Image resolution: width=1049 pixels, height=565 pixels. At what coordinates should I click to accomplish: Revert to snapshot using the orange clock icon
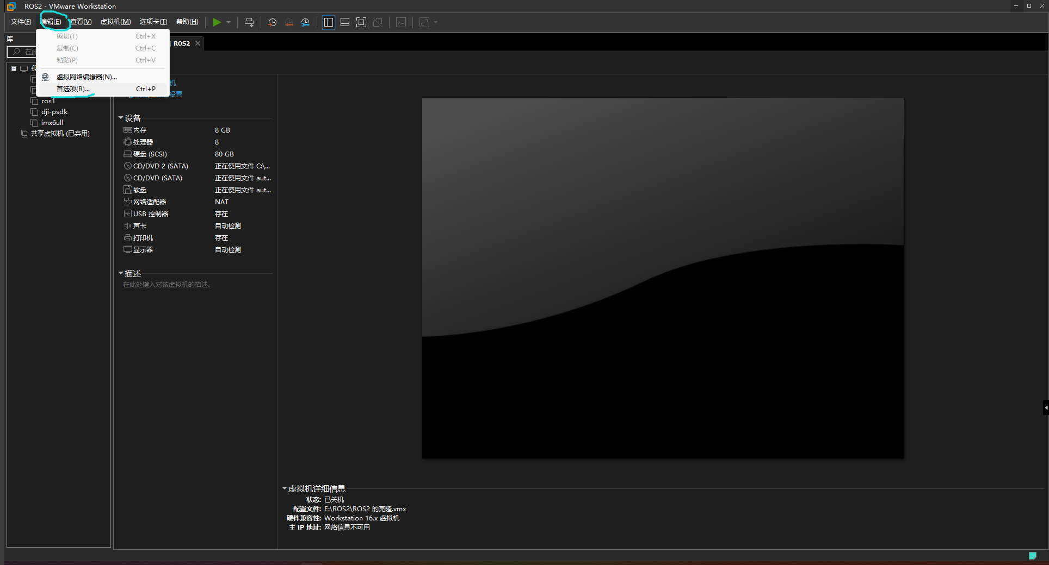[x=289, y=22]
